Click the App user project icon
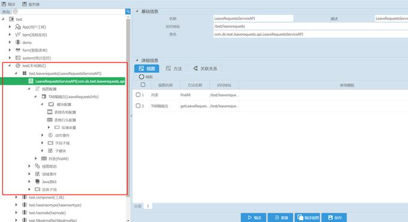The width and height of the screenshot is (408, 222). tap(18, 27)
